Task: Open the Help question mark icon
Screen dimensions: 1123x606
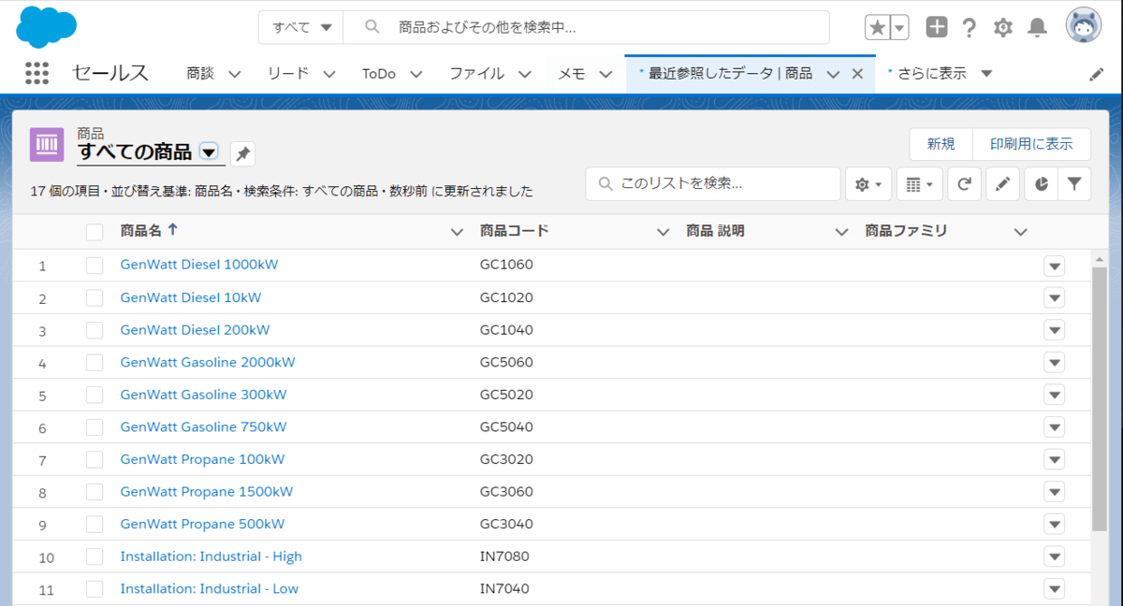Action: click(x=970, y=27)
